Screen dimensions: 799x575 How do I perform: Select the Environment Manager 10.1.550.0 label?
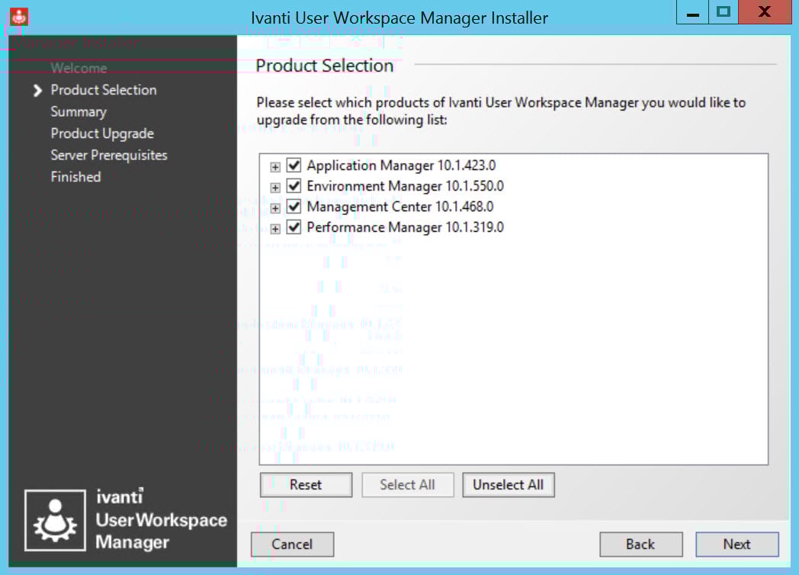[x=405, y=186]
